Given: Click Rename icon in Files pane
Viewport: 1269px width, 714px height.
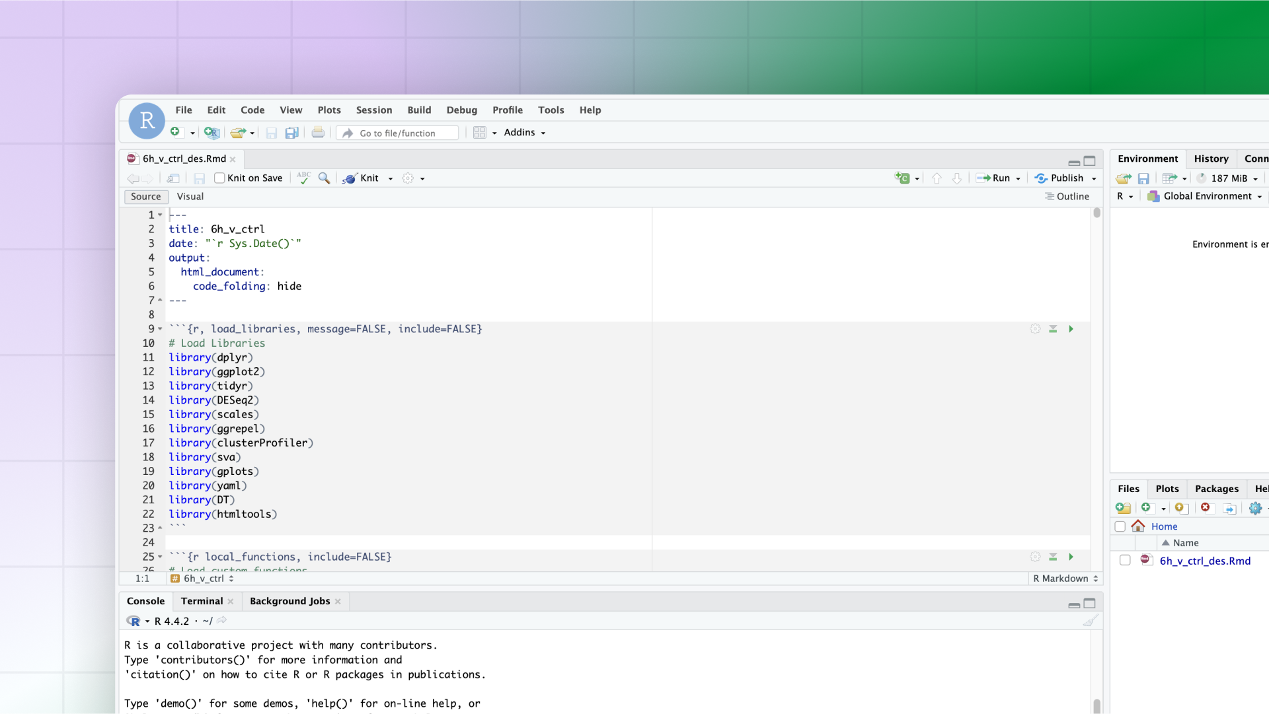Looking at the screenshot, I should click(1229, 508).
